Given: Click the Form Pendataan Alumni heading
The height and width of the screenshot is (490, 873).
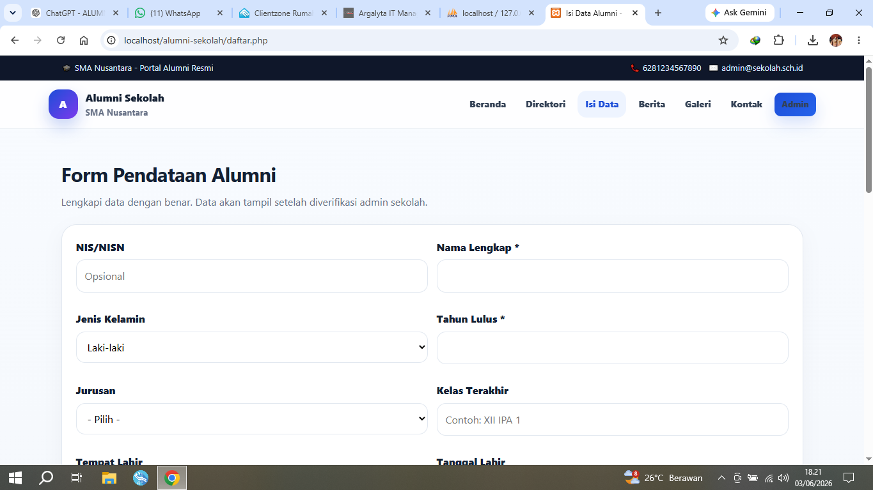Looking at the screenshot, I should pyautogui.click(x=169, y=175).
